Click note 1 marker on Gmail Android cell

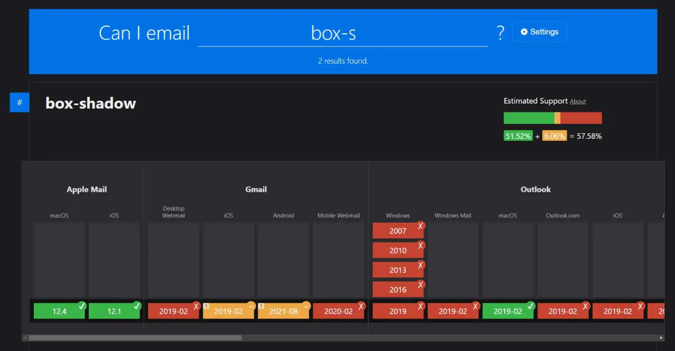click(261, 306)
